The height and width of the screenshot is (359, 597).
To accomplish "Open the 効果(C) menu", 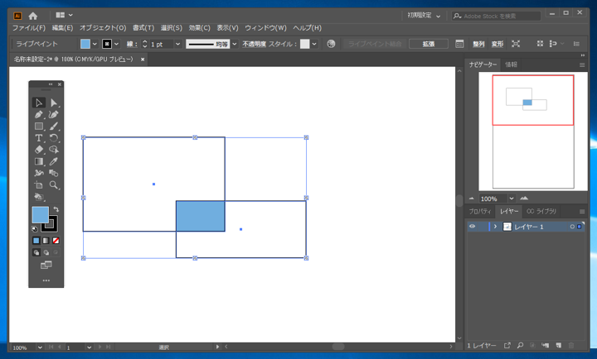I will coord(199,28).
